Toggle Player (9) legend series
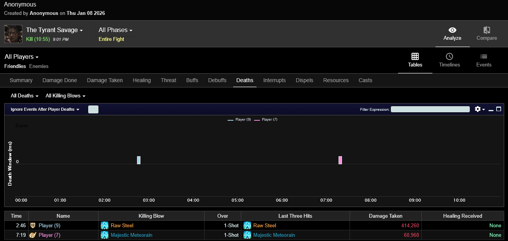 click(x=239, y=120)
